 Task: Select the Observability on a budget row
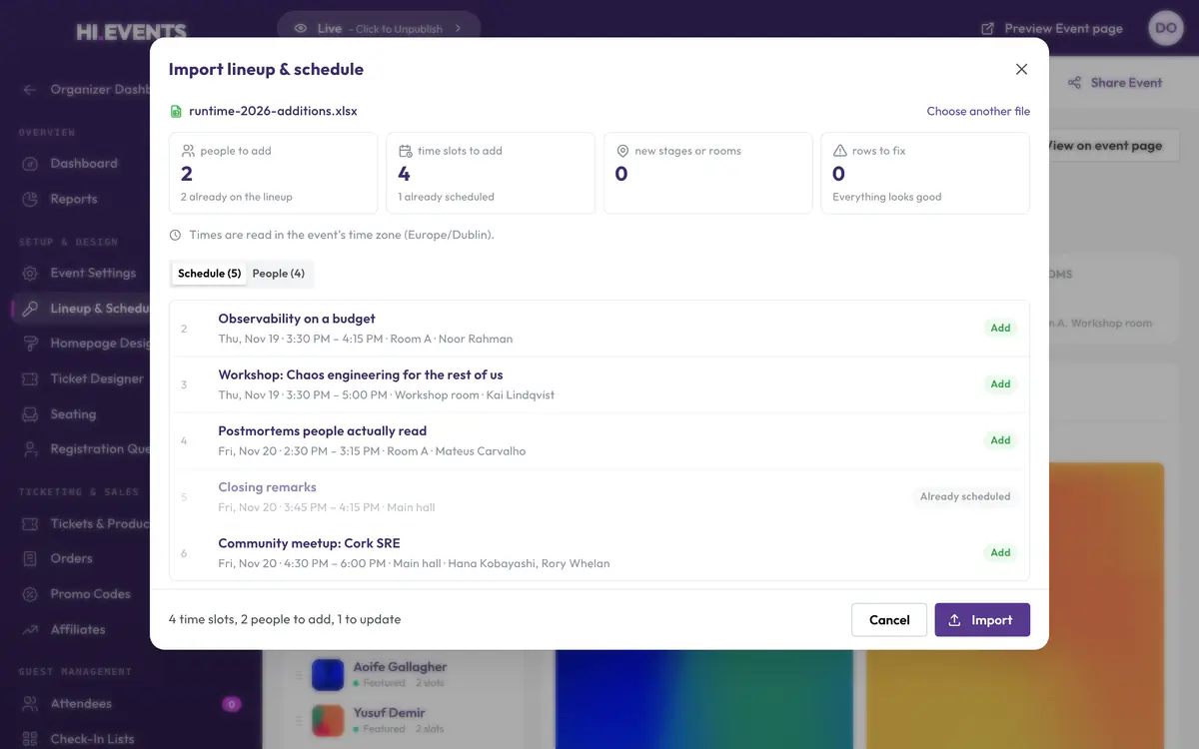[x=599, y=329]
